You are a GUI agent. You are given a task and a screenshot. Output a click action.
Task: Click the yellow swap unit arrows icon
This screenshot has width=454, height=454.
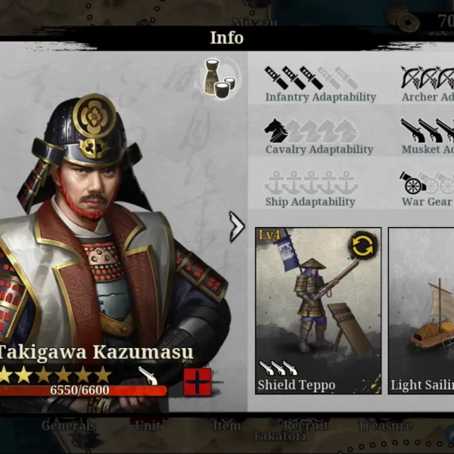(362, 246)
